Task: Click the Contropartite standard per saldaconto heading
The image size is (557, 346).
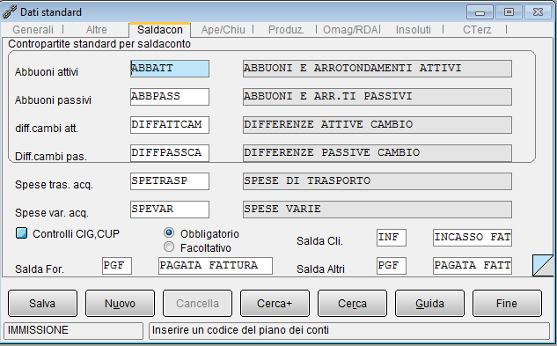Action: (x=99, y=44)
